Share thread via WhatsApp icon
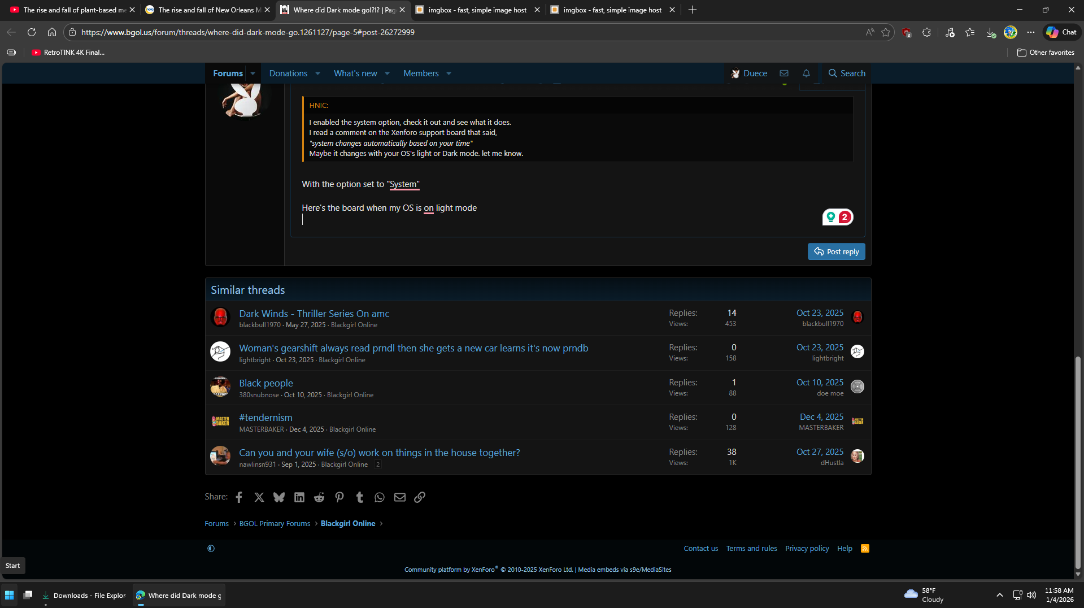 pos(380,497)
